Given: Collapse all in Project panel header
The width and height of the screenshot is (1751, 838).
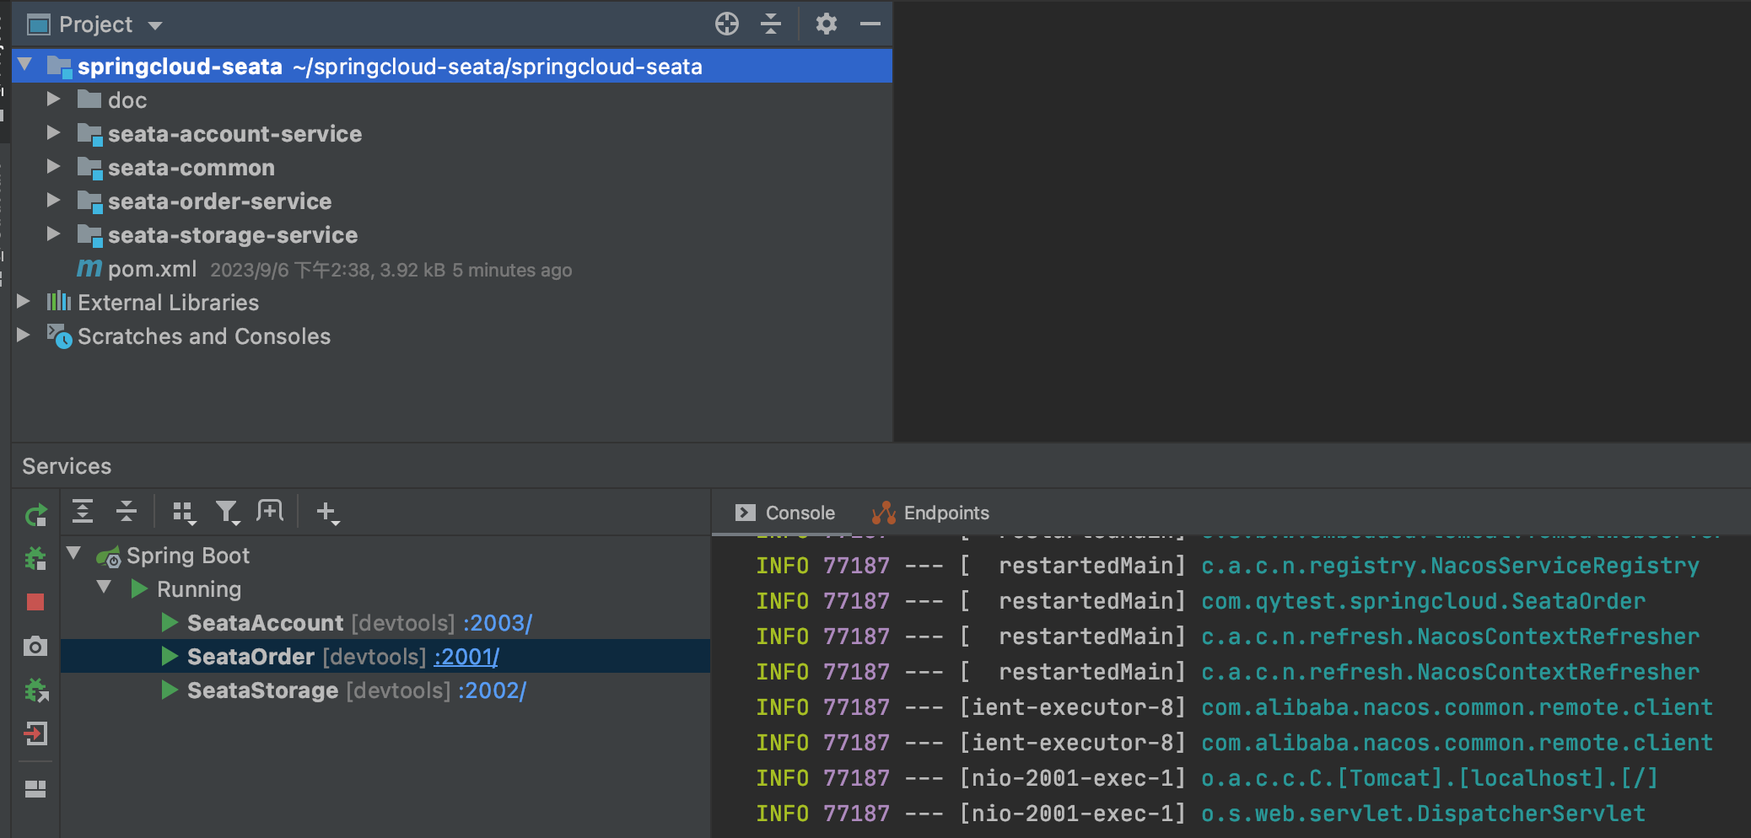Looking at the screenshot, I should pyautogui.click(x=771, y=24).
